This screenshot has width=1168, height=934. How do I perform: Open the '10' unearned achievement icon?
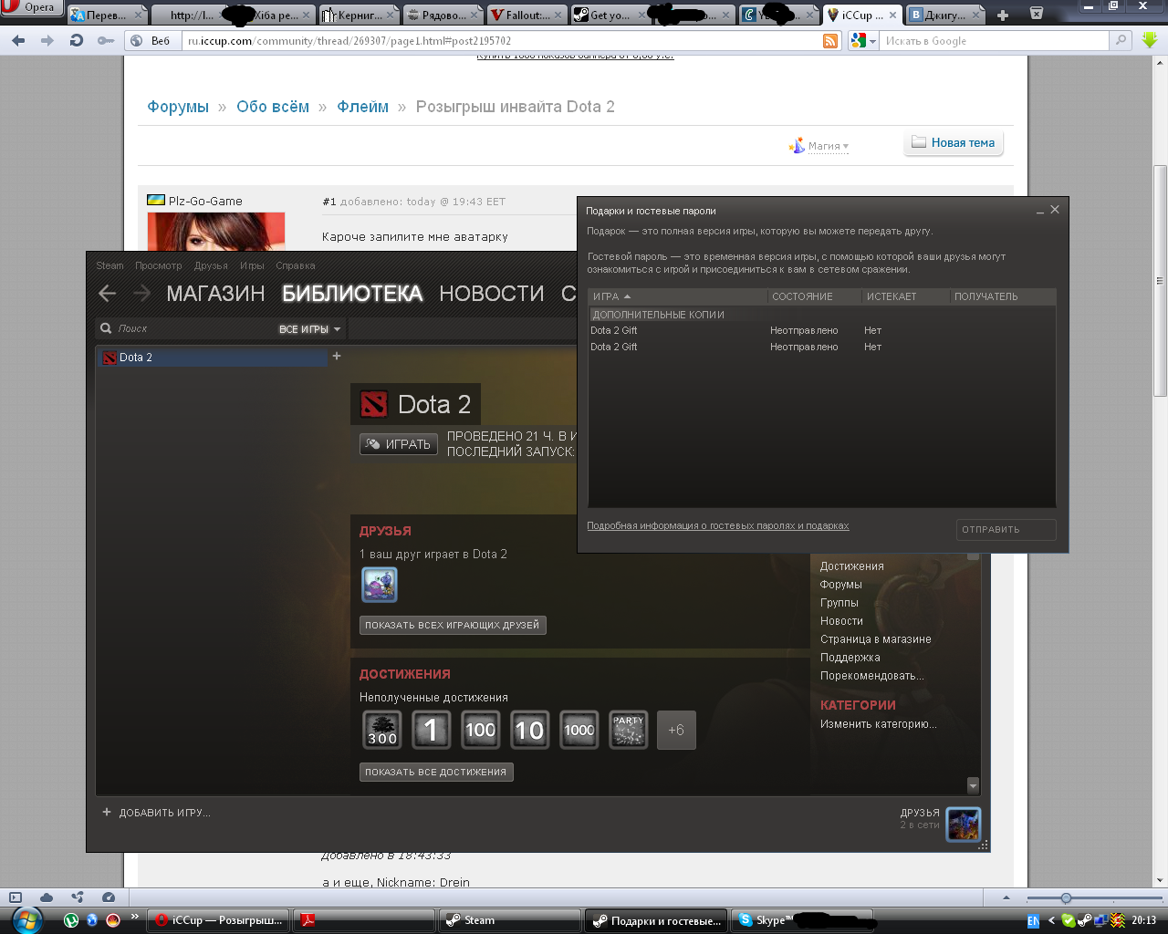point(530,730)
